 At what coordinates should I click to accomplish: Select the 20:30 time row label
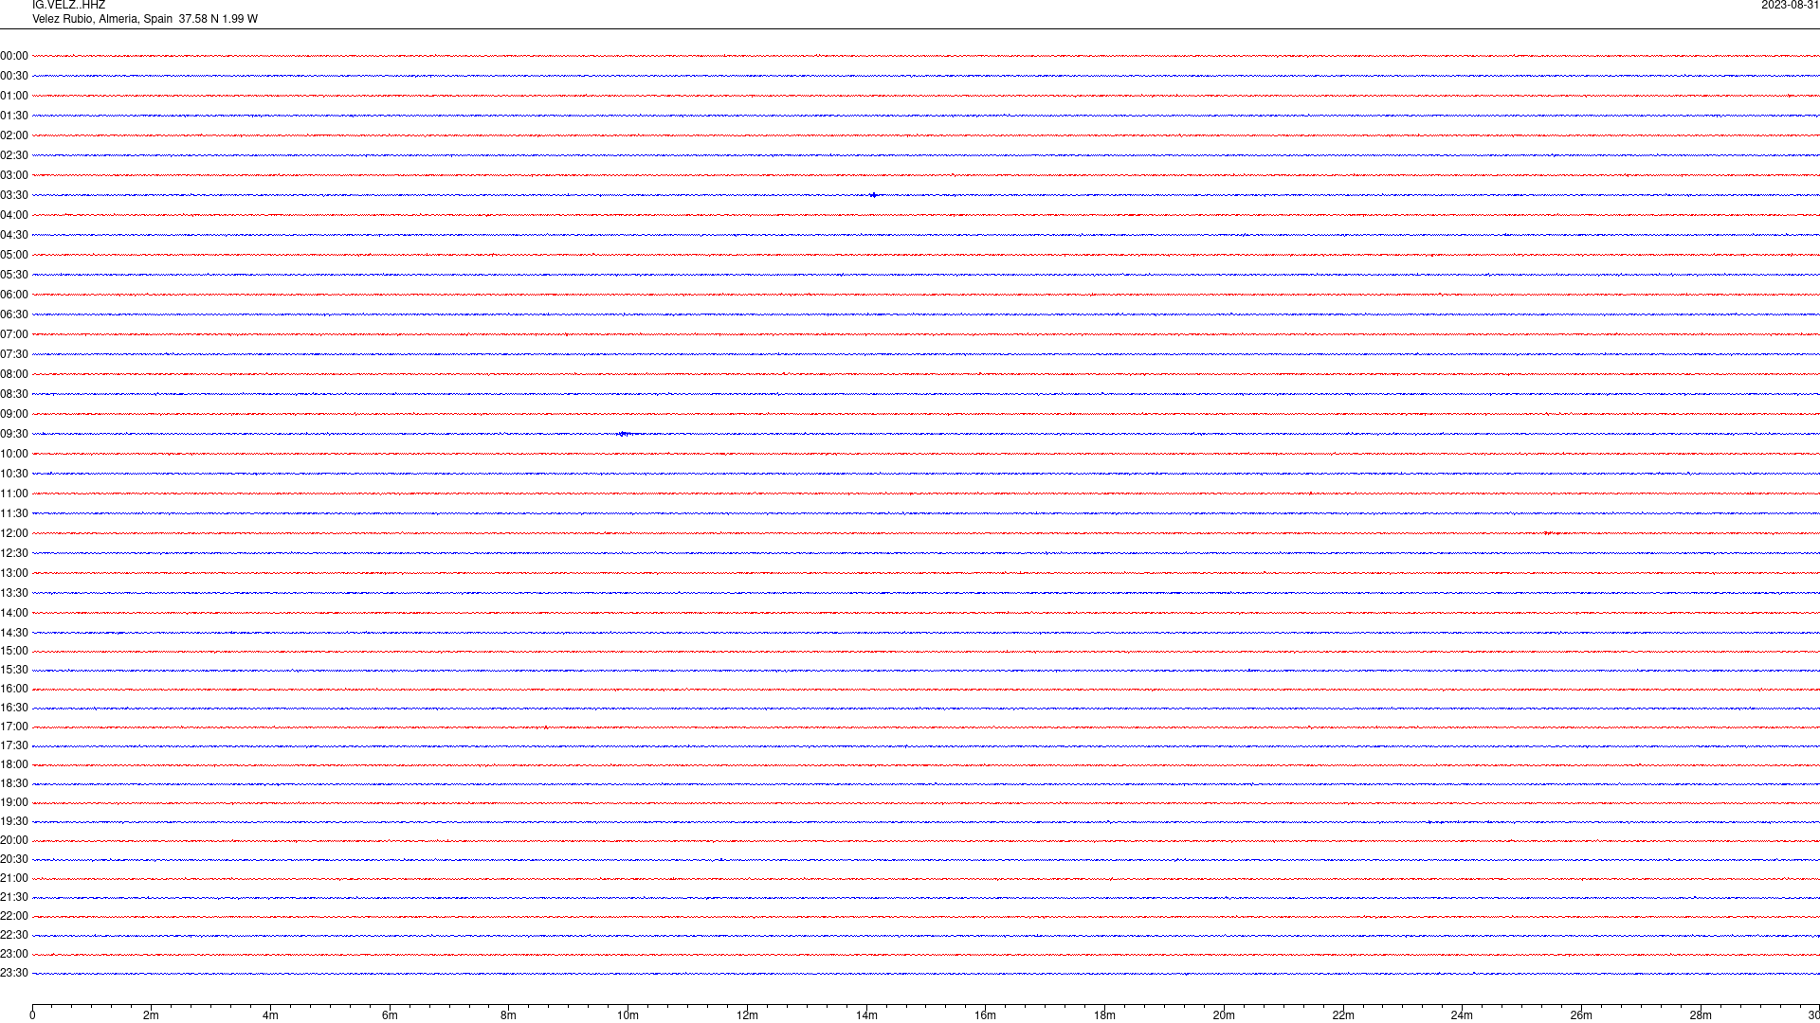14,859
